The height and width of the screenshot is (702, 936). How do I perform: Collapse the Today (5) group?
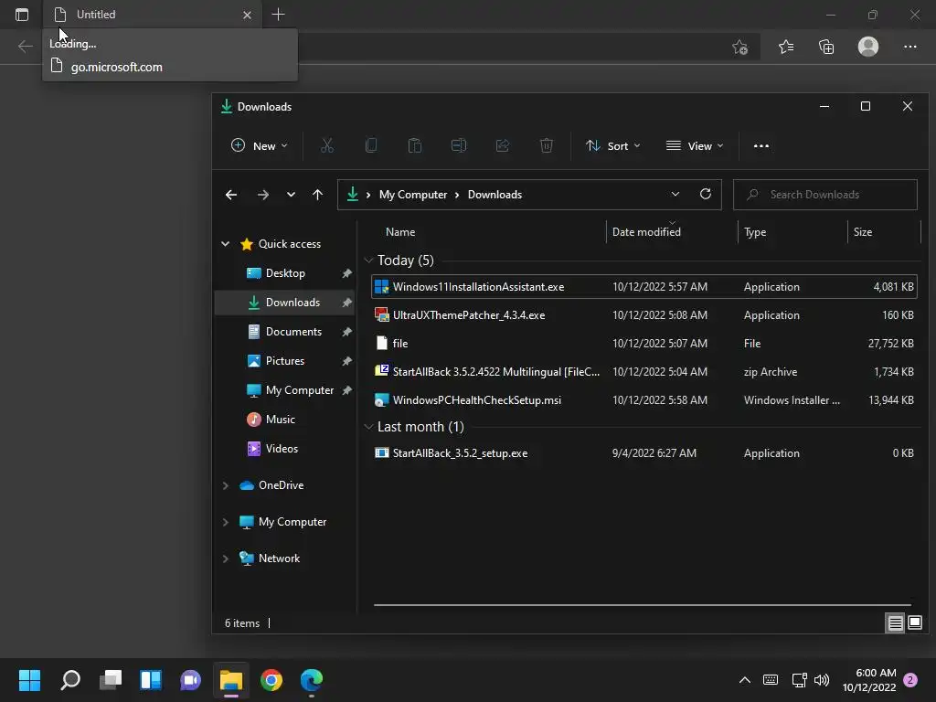pyautogui.click(x=369, y=261)
